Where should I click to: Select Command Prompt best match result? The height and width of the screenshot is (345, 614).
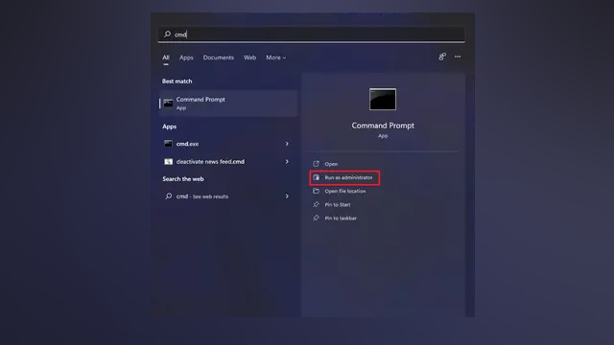coord(228,103)
